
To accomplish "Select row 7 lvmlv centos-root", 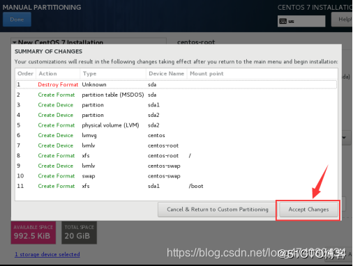I will point(176,146).
